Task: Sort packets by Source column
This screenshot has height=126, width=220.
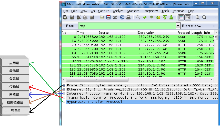Action: (118, 32)
